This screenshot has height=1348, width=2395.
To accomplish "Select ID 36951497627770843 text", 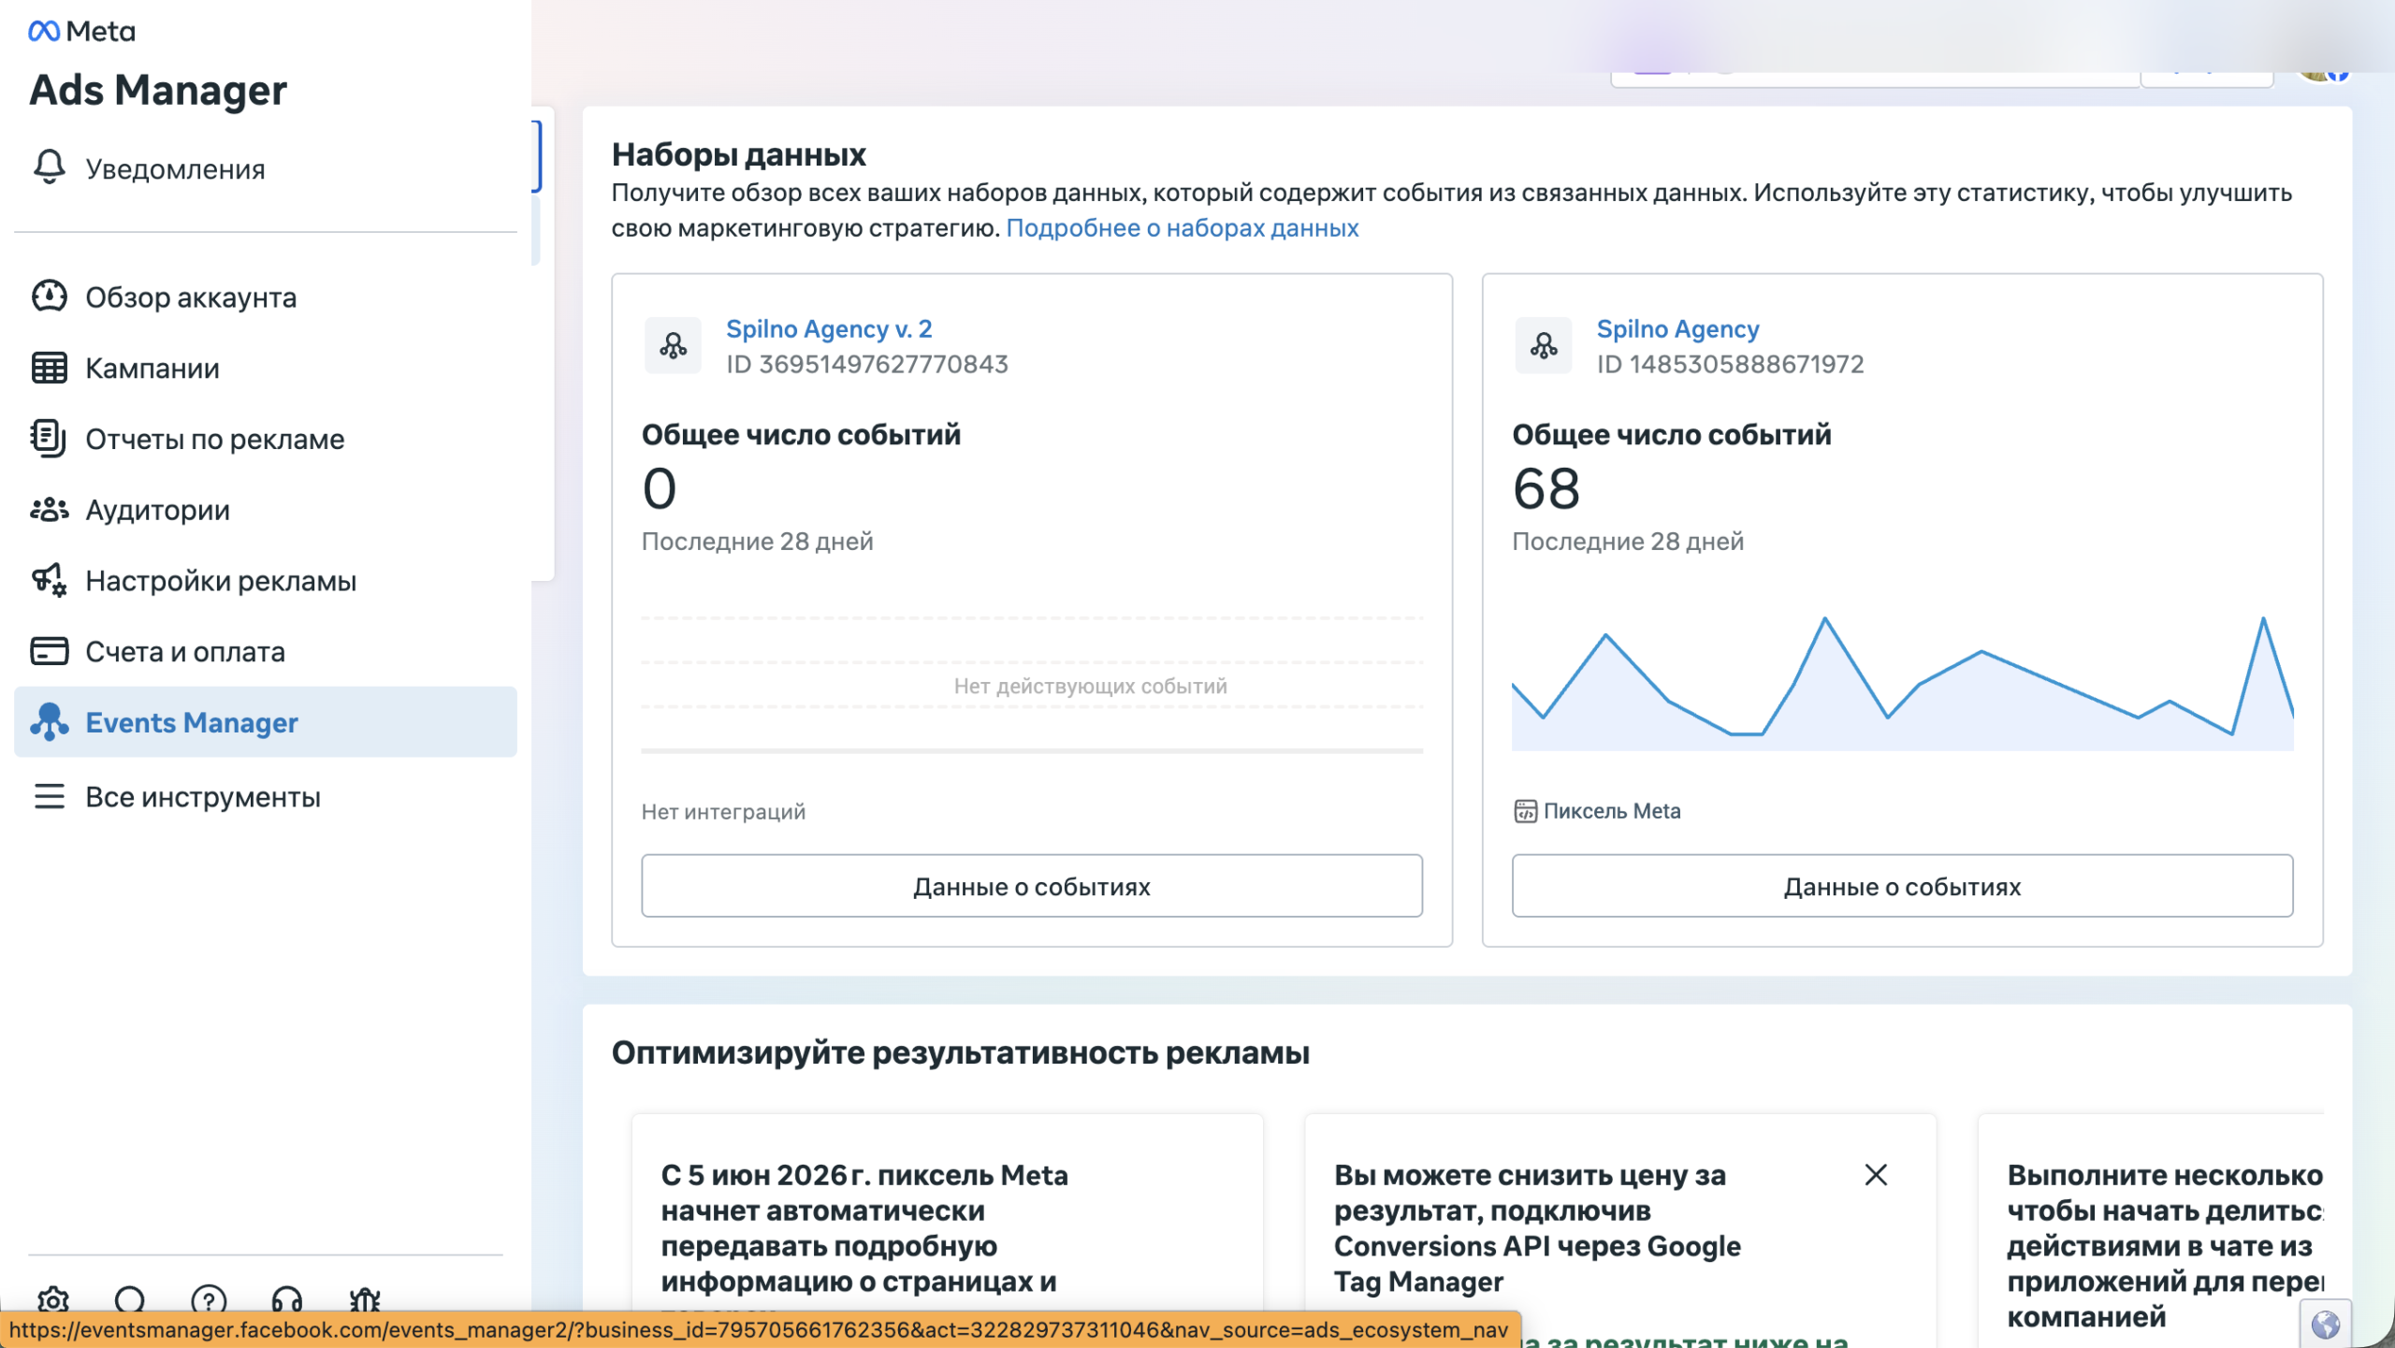I will tap(867, 364).
